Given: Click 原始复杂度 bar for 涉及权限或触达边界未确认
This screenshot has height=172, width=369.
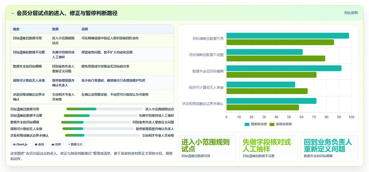Looking at the screenshot, I should pyautogui.click(x=271, y=101).
